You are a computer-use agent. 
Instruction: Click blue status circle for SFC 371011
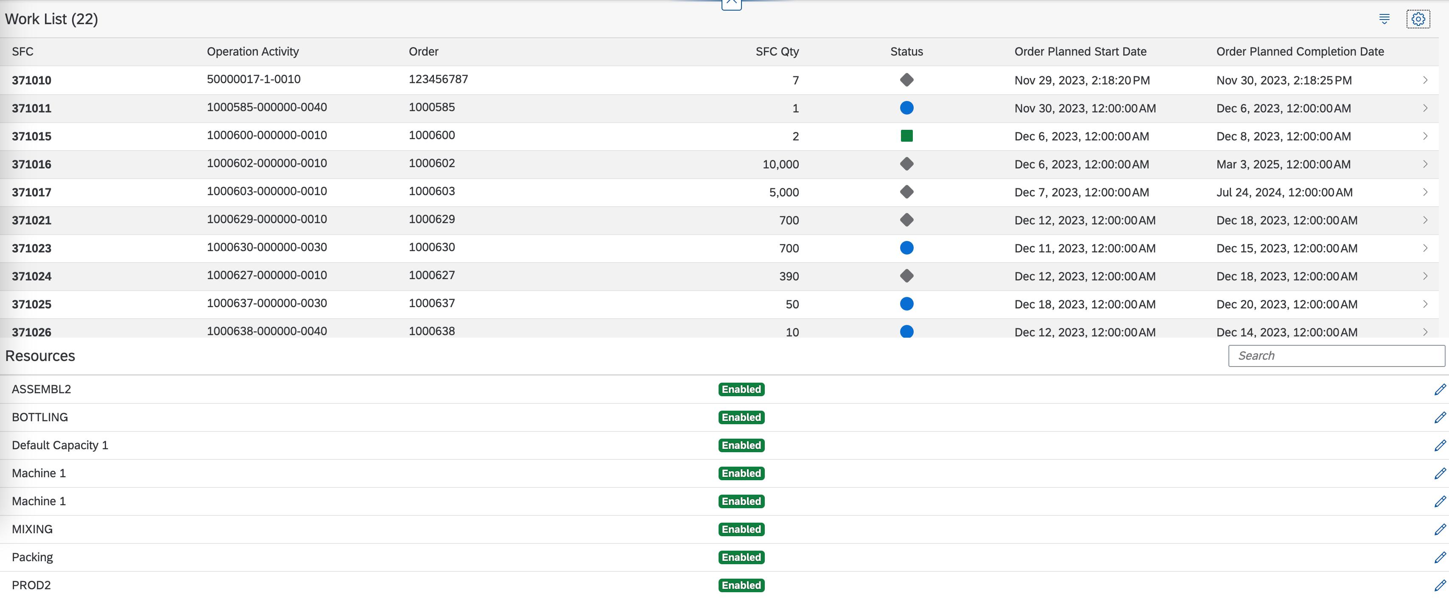click(x=906, y=108)
